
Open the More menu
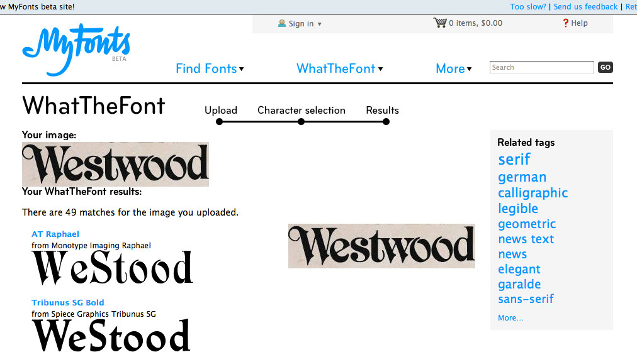(453, 69)
